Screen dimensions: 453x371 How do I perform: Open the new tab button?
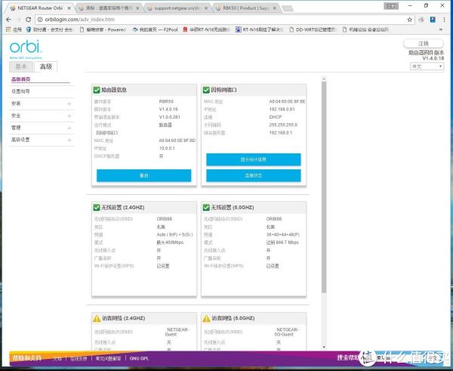point(288,8)
